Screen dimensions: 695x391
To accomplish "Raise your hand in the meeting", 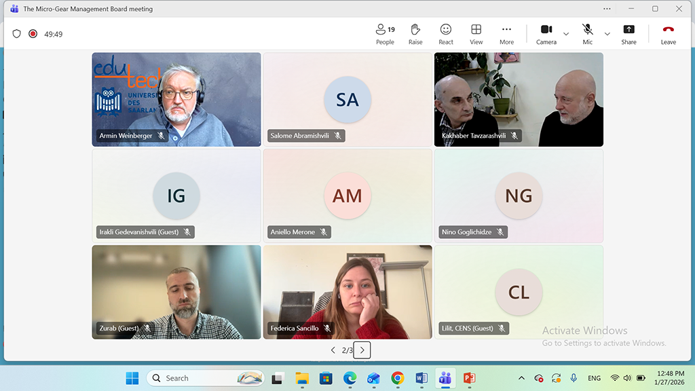I will tap(415, 33).
